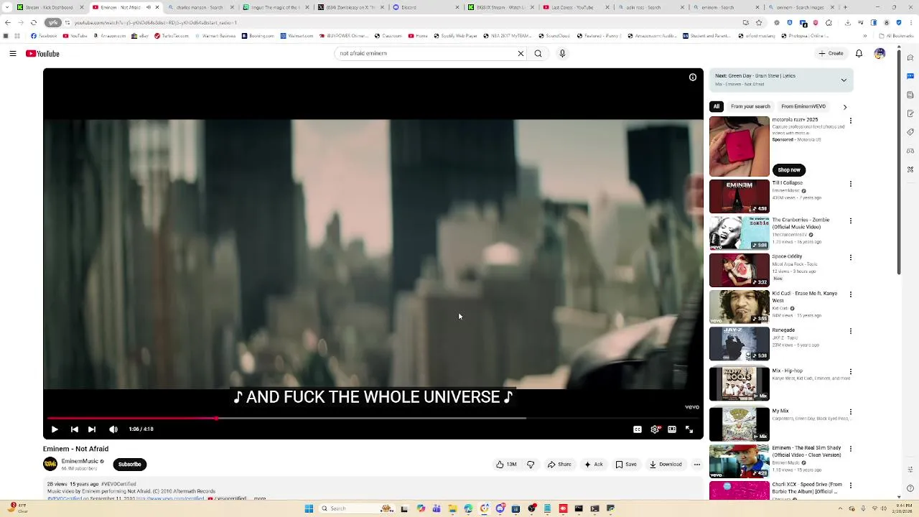The height and width of the screenshot is (517, 919).
Task: Click the magnifier search button
Action: click(538, 53)
